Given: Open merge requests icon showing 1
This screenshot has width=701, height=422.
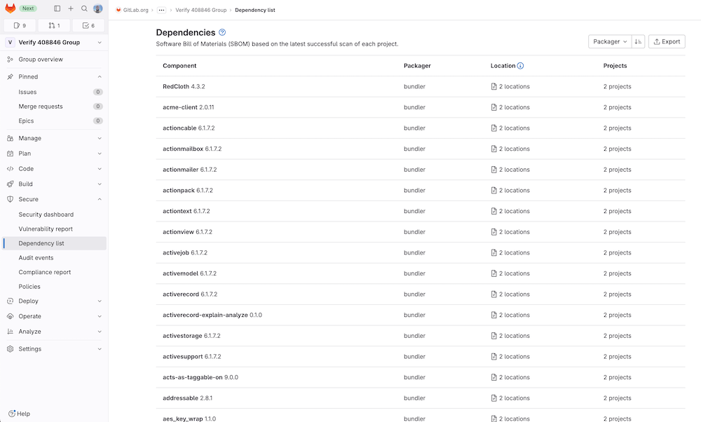Looking at the screenshot, I should pos(53,25).
